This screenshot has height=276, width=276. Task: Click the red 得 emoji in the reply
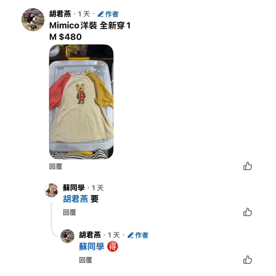pyautogui.click(x=113, y=246)
